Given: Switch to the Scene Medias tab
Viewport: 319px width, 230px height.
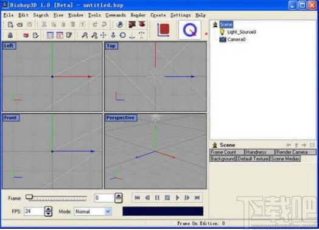Looking at the screenshot, I should coord(285,159).
